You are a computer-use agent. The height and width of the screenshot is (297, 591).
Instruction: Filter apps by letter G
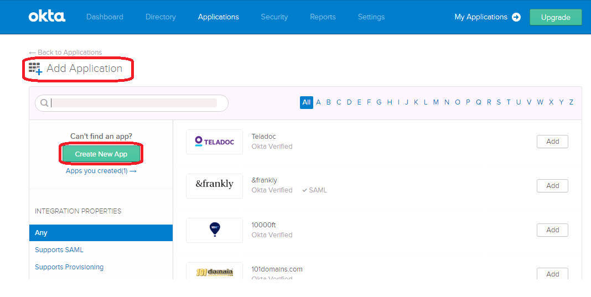coord(379,102)
